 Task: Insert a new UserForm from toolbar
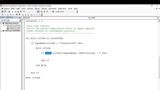[x=5, y=12]
